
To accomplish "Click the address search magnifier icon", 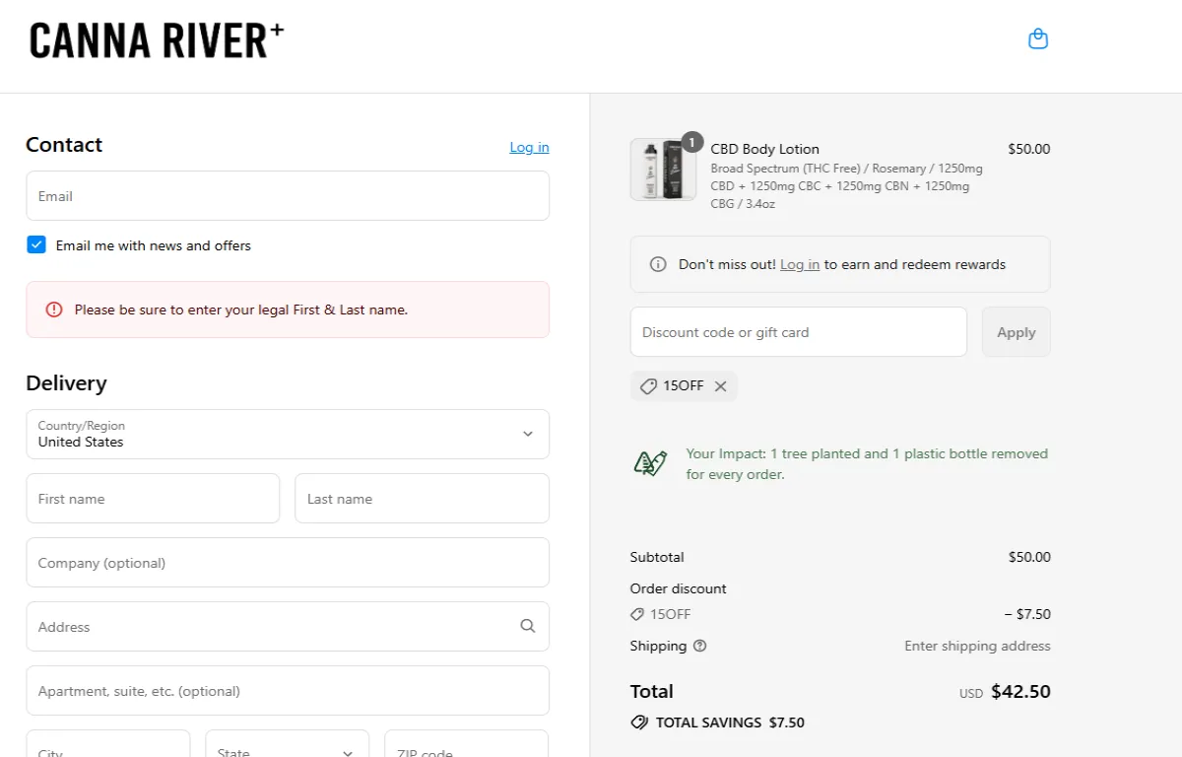I will 528,626.
